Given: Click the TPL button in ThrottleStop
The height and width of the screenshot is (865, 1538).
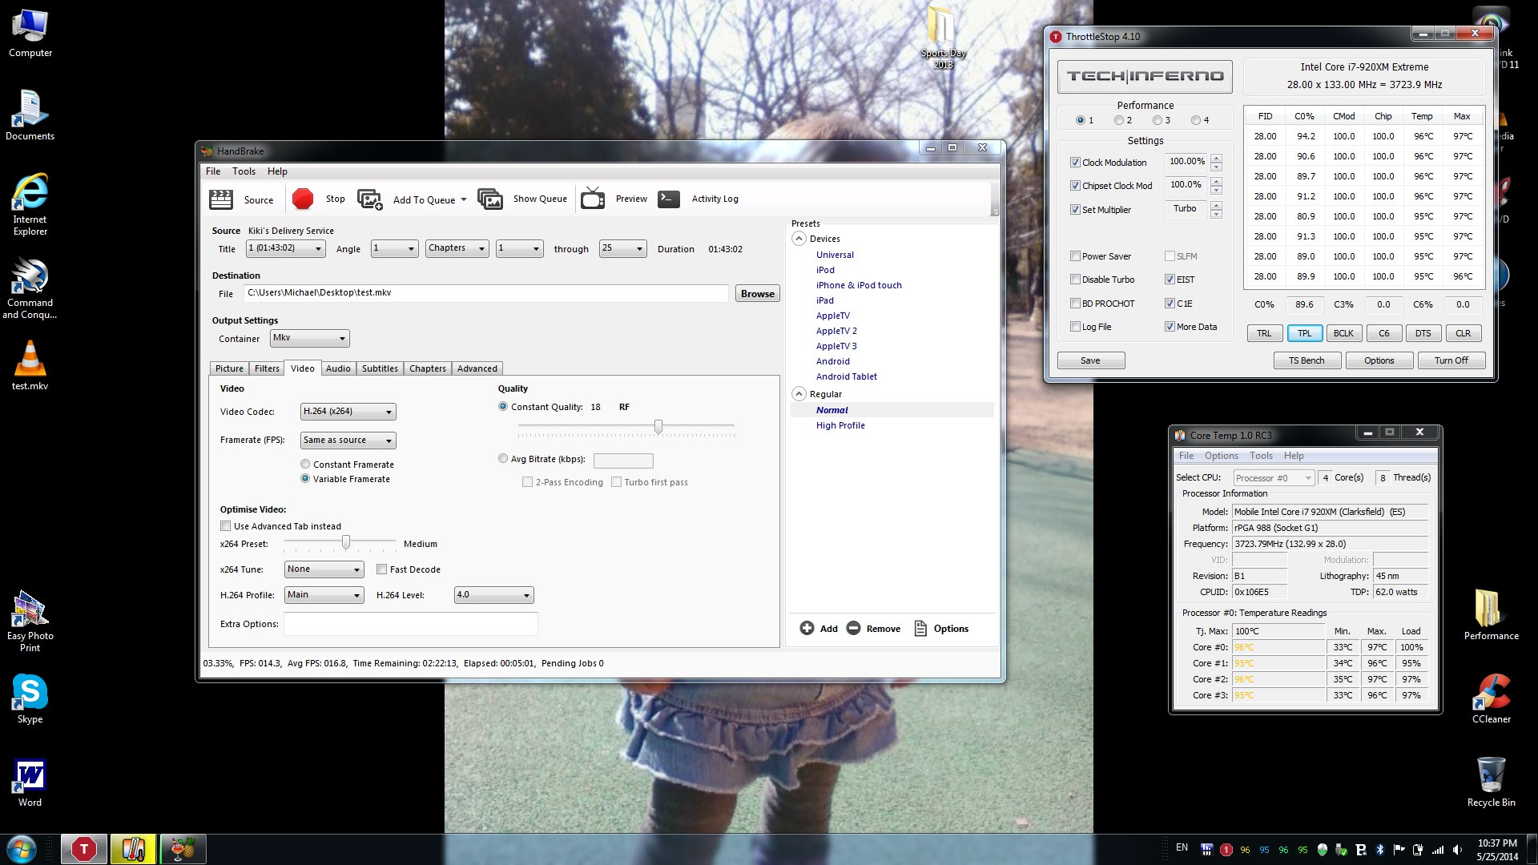Looking at the screenshot, I should click(x=1304, y=333).
